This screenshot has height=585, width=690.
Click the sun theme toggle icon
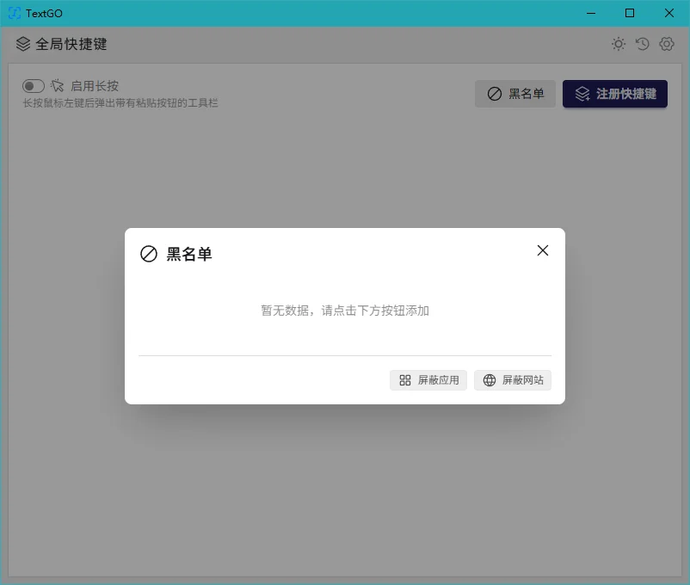619,44
